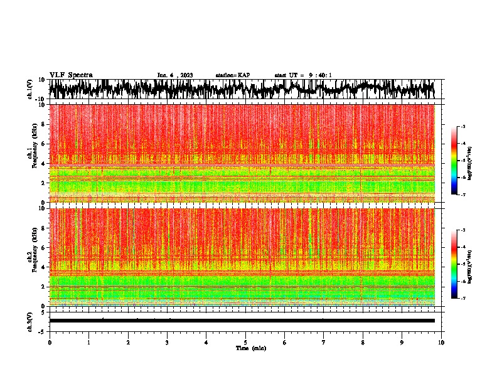Click the time axis tick label "0"
The height and width of the screenshot is (384, 497).
click(x=50, y=343)
